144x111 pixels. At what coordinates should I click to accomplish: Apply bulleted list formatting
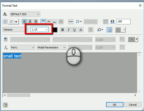click(5, 22)
